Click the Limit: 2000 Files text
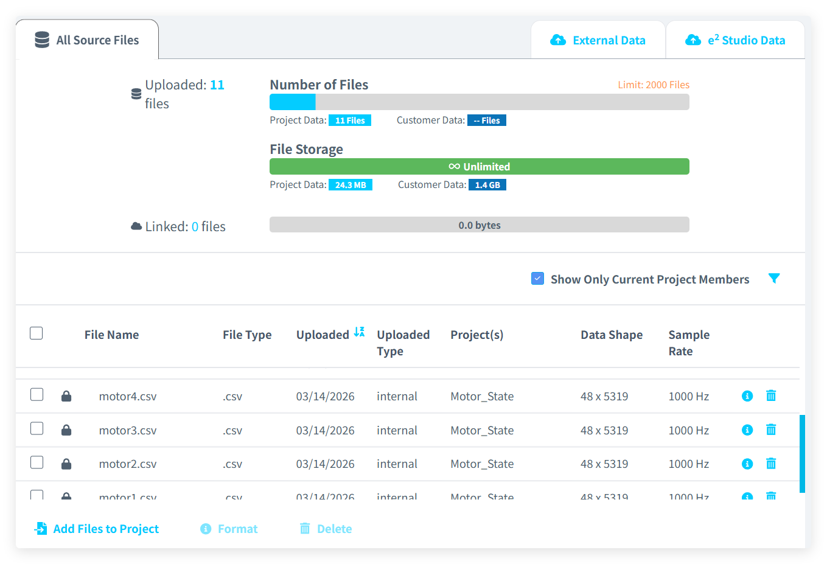 point(654,85)
